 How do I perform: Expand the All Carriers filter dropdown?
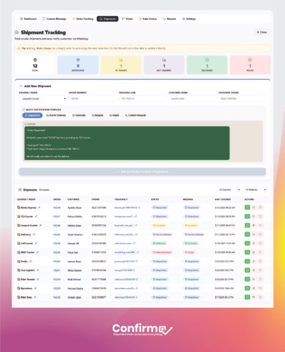pos(230,190)
